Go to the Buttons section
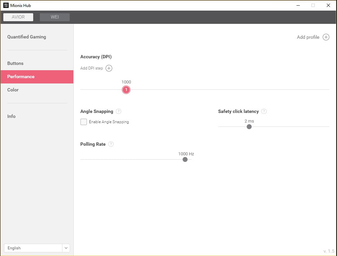 coord(15,63)
